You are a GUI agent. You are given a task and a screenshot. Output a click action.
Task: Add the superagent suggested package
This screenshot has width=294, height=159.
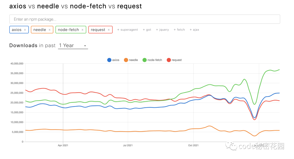(x=127, y=30)
